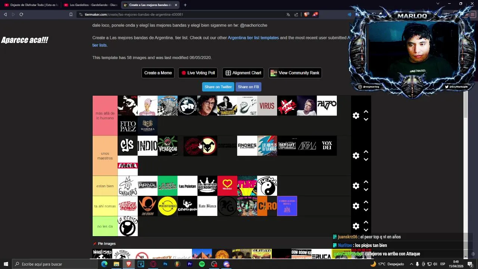Select the La Beriso band image
Screen dimensions: 478x269
128,226
